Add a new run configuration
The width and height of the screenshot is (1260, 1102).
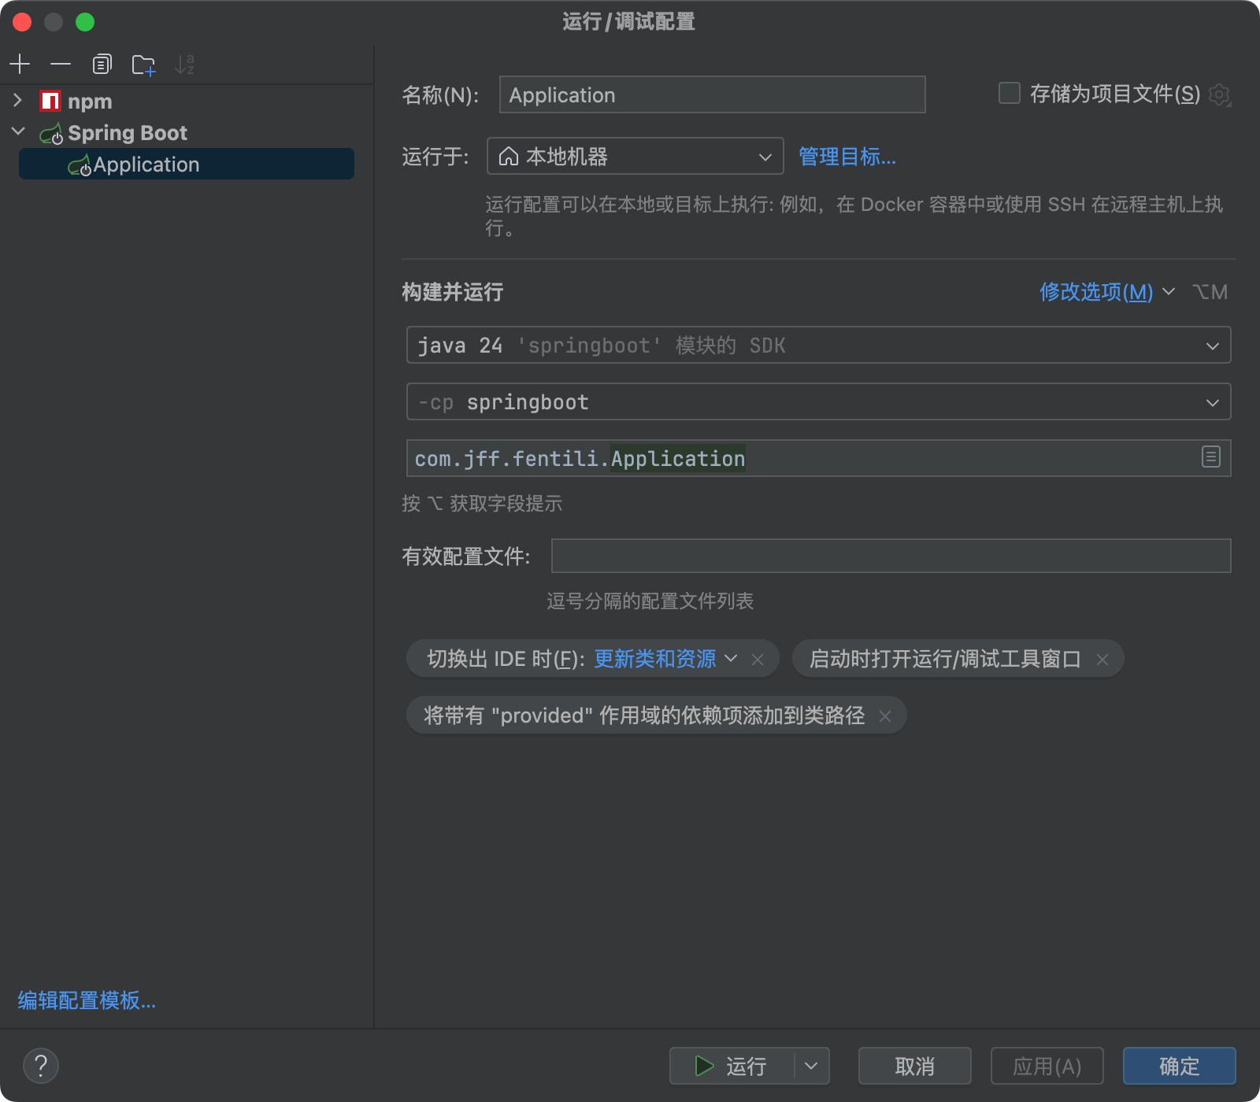20,64
